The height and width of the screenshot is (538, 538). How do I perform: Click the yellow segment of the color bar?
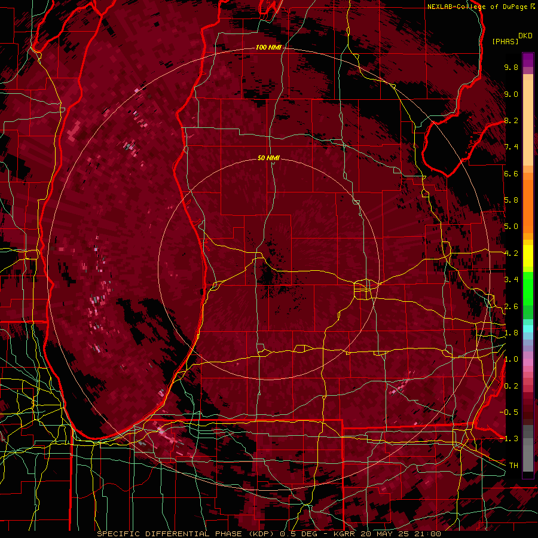528,256
